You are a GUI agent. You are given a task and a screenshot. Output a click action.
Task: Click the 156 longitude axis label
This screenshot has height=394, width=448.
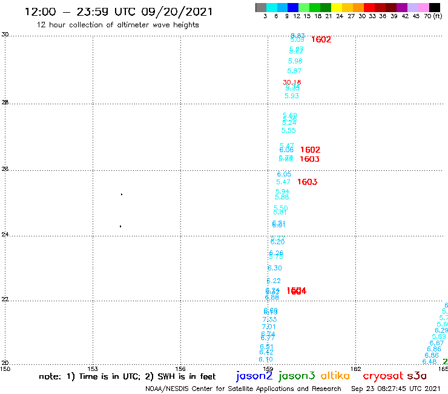[180, 369]
